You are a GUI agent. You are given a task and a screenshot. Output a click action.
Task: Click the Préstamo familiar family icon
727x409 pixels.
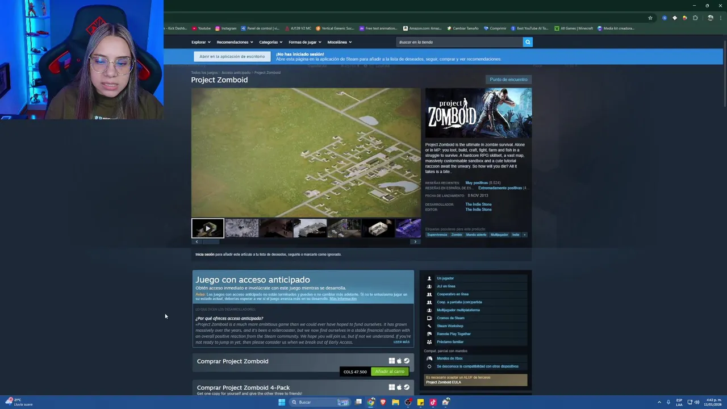(429, 342)
